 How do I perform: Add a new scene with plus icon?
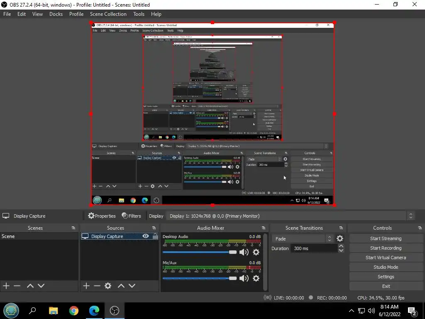click(6, 286)
